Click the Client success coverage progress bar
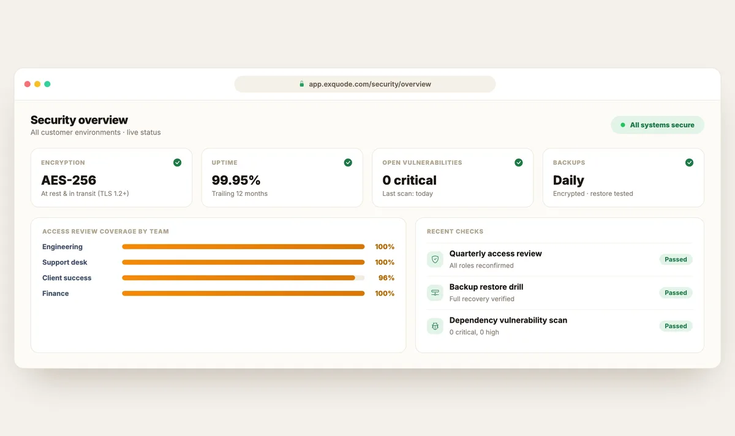The width and height of the screenshot is (735, 436). [x=243, y=278]
